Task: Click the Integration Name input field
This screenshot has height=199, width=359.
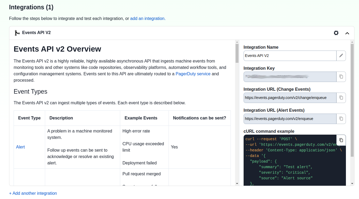Action: click(290, 56)
